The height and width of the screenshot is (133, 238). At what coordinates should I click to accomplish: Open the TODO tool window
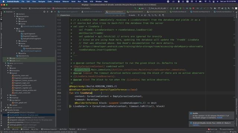click(7, 129)
